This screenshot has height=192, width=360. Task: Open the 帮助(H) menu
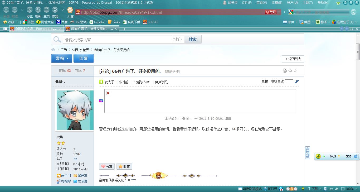point(323,3)
